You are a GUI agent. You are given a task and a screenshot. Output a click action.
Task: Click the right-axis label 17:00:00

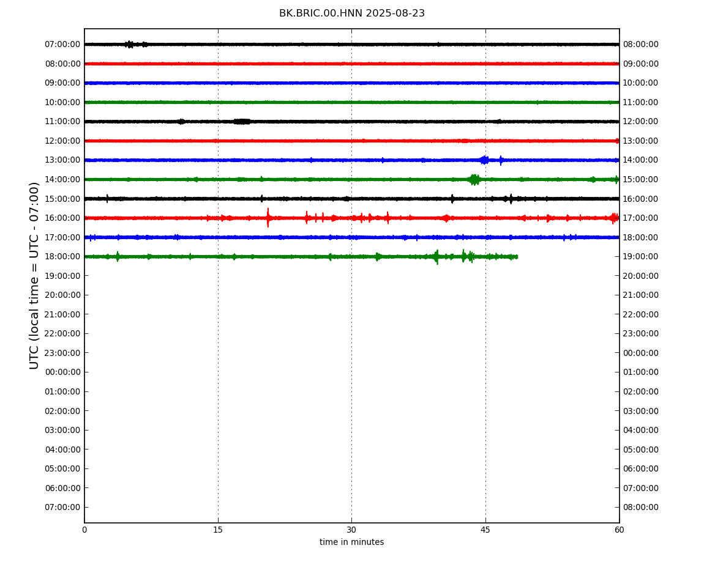641,218
